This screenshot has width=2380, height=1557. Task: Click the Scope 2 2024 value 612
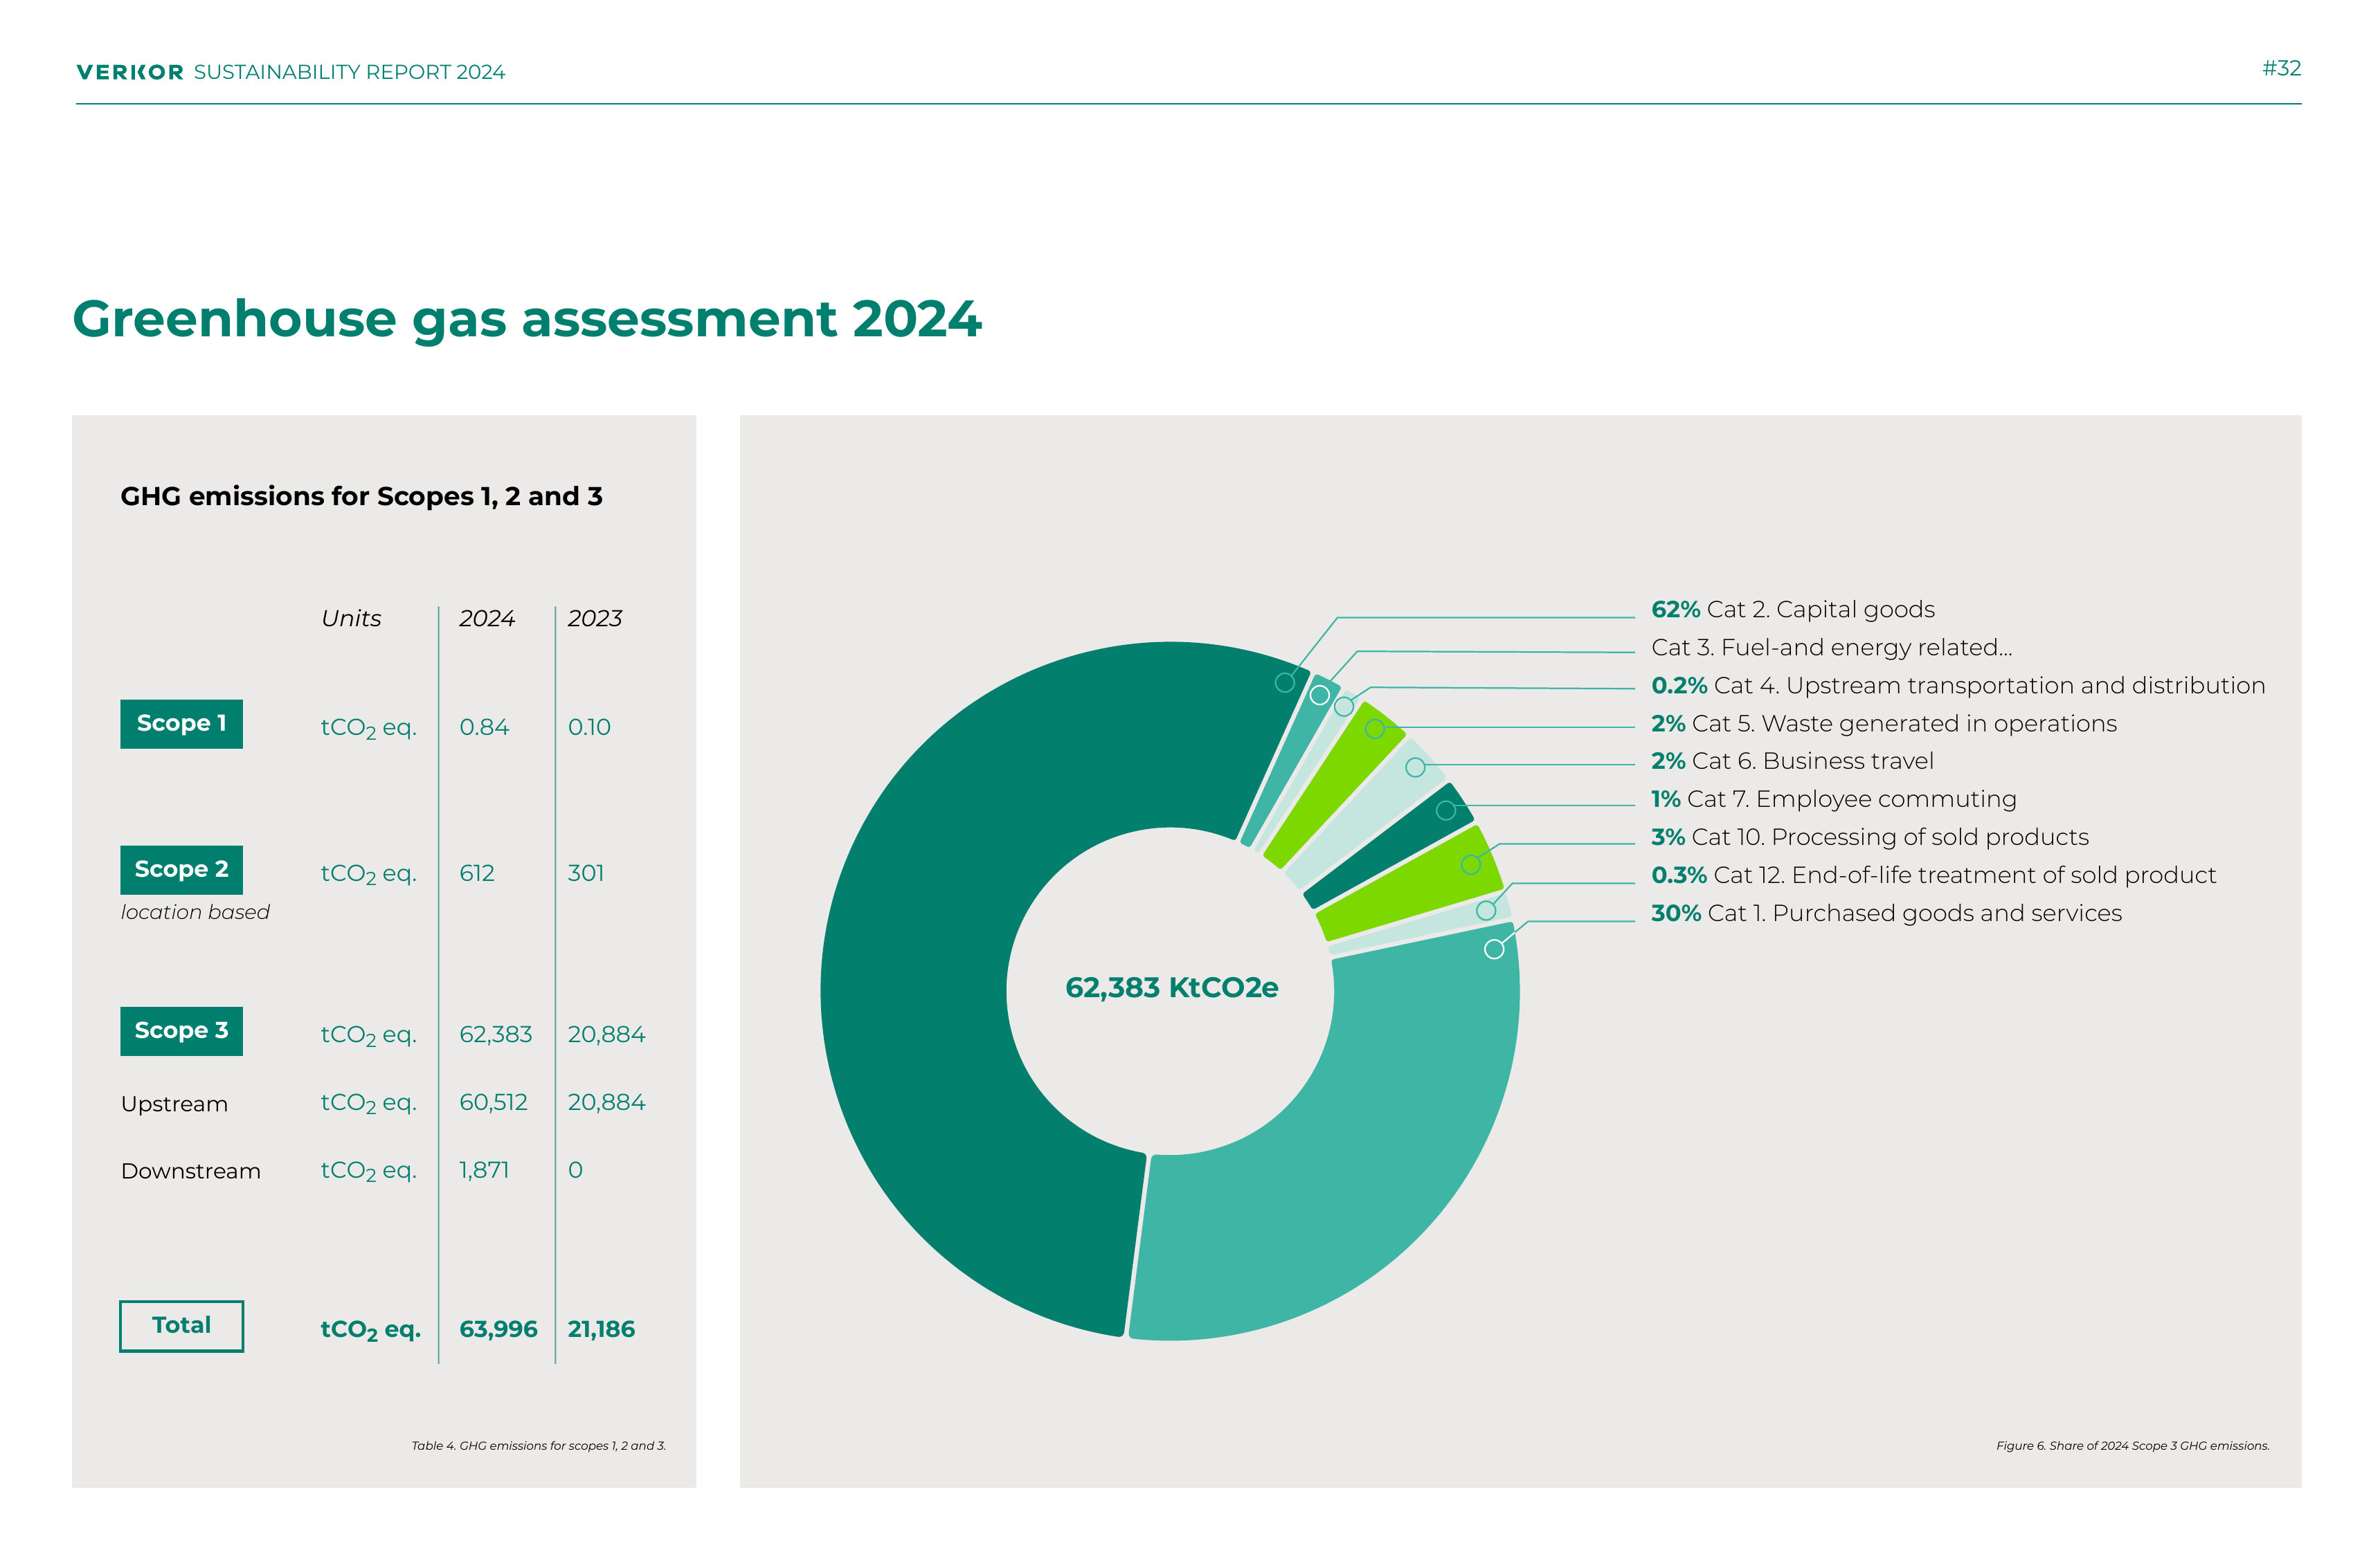coord(477,873)
